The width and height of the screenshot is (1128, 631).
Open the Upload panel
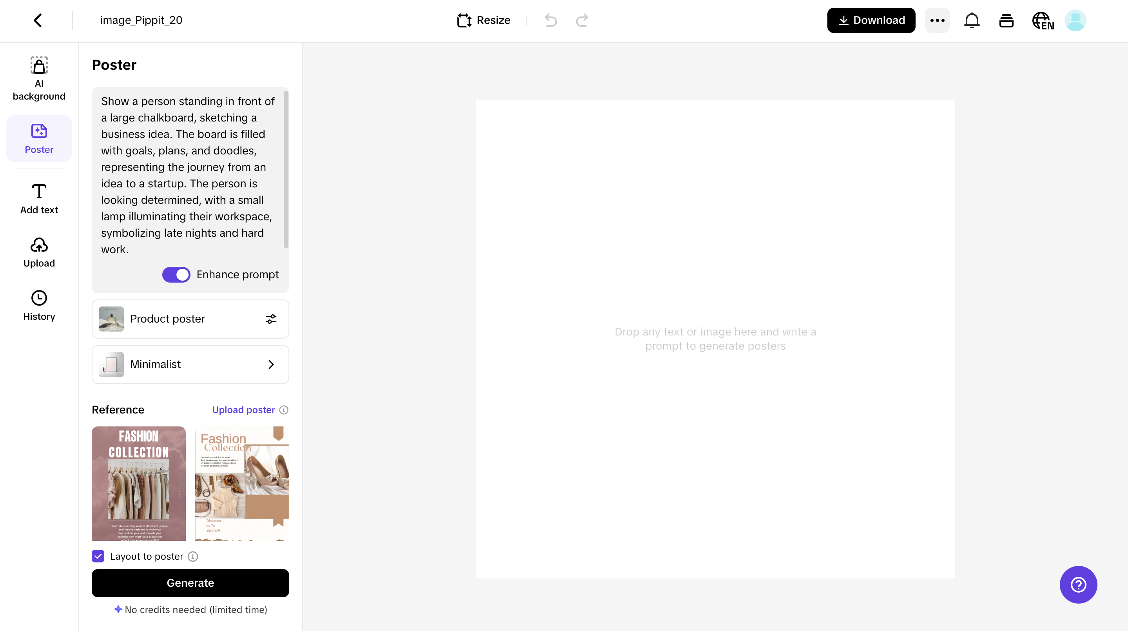[x=39, y=252]
